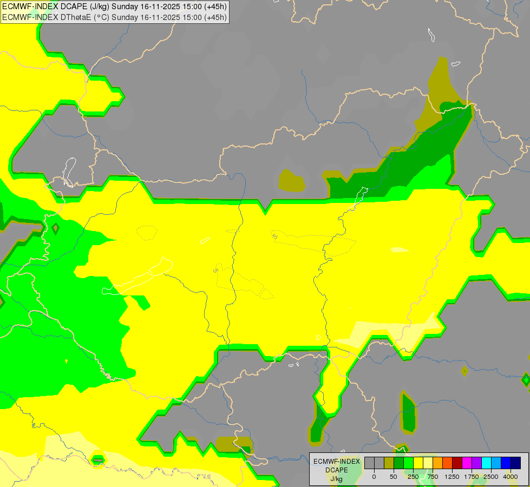Select the purple legend swatch
The height and width of the screenshot is (487, 530).
point(476,463)
